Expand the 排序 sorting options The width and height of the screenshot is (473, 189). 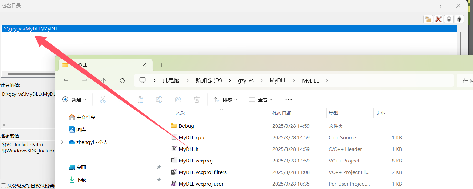pyautogui.click(x=225, y=99)
